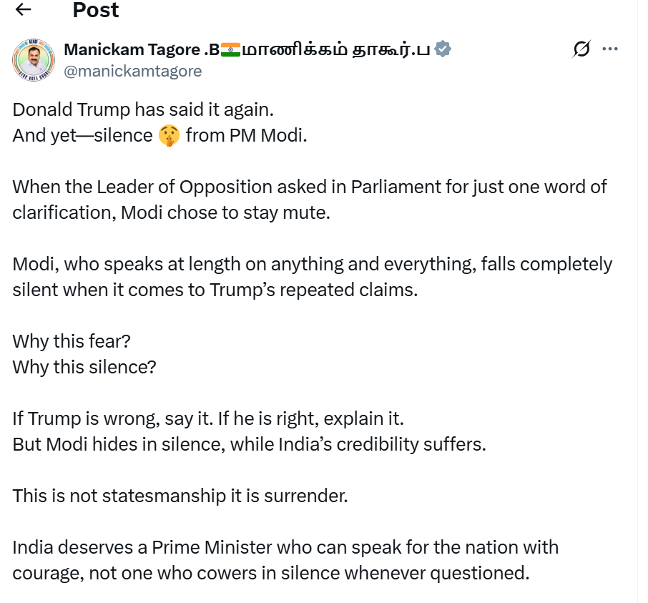The width and height of the screenshot is (648, 603).
Task: Click the 'Why this fear?' line
Action: [x=72, y=341]
